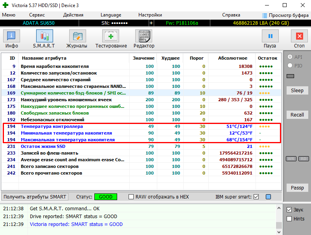The height and width of the screenshot is (235, 311).
Task: Click the Recall button
Action: click(297, 115)
